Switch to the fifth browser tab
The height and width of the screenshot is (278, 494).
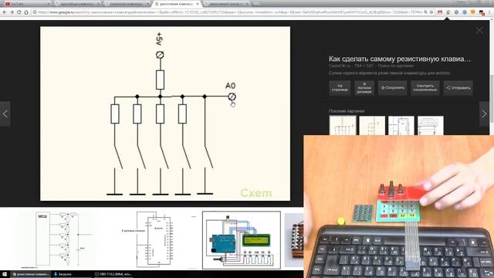(226, 4)
